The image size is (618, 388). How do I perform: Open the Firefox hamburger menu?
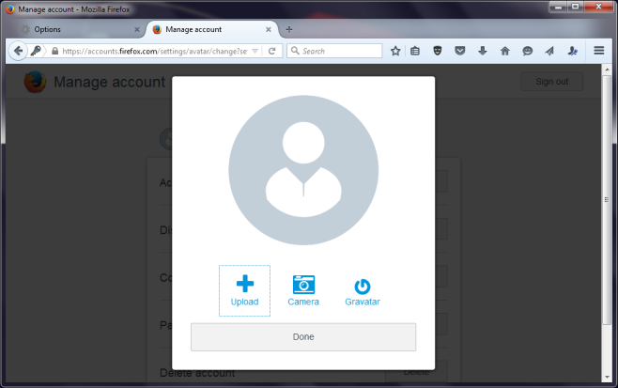pyautogui.click(x=599, y=51)
